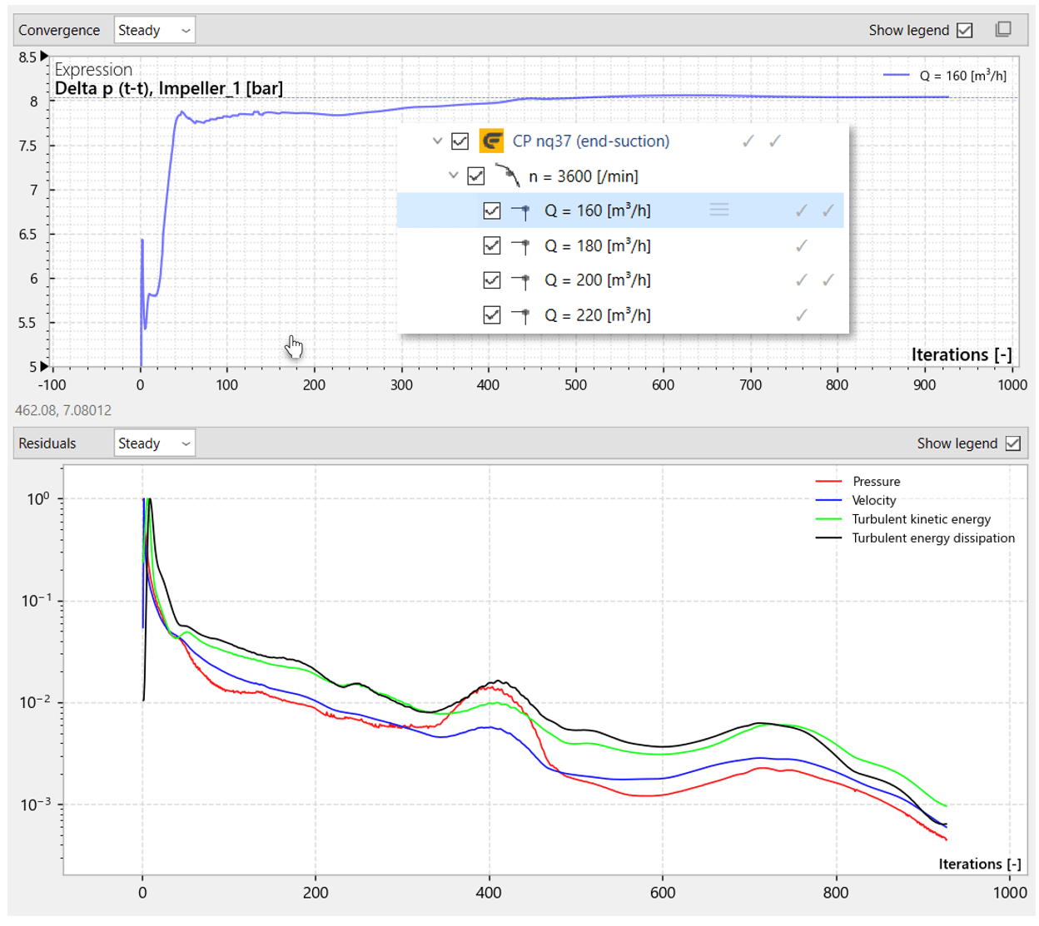This screenshot has height=926, width=1039.
Task: Click the y-axis arrow marker at 5
Action: point(44,366)
